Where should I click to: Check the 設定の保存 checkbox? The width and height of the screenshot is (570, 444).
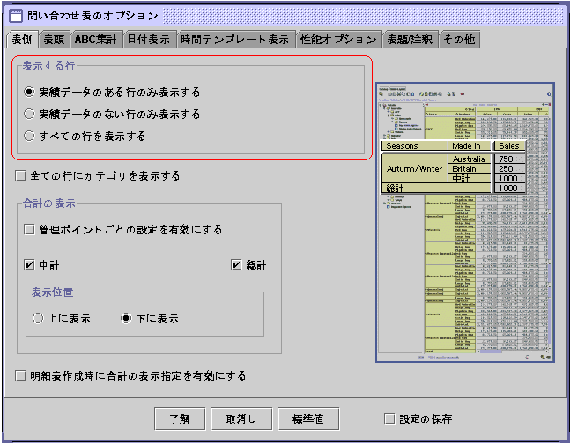coord(389,418)
